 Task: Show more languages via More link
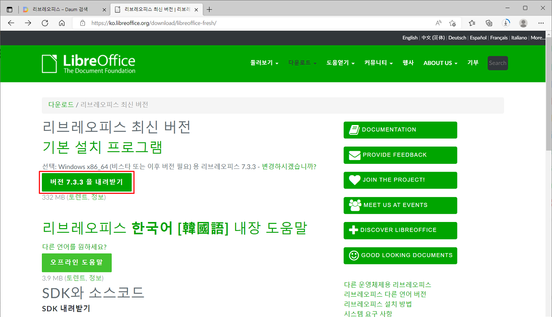538,38
